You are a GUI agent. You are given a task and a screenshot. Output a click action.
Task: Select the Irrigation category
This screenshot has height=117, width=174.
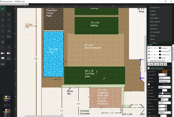(x=160, y=14)
